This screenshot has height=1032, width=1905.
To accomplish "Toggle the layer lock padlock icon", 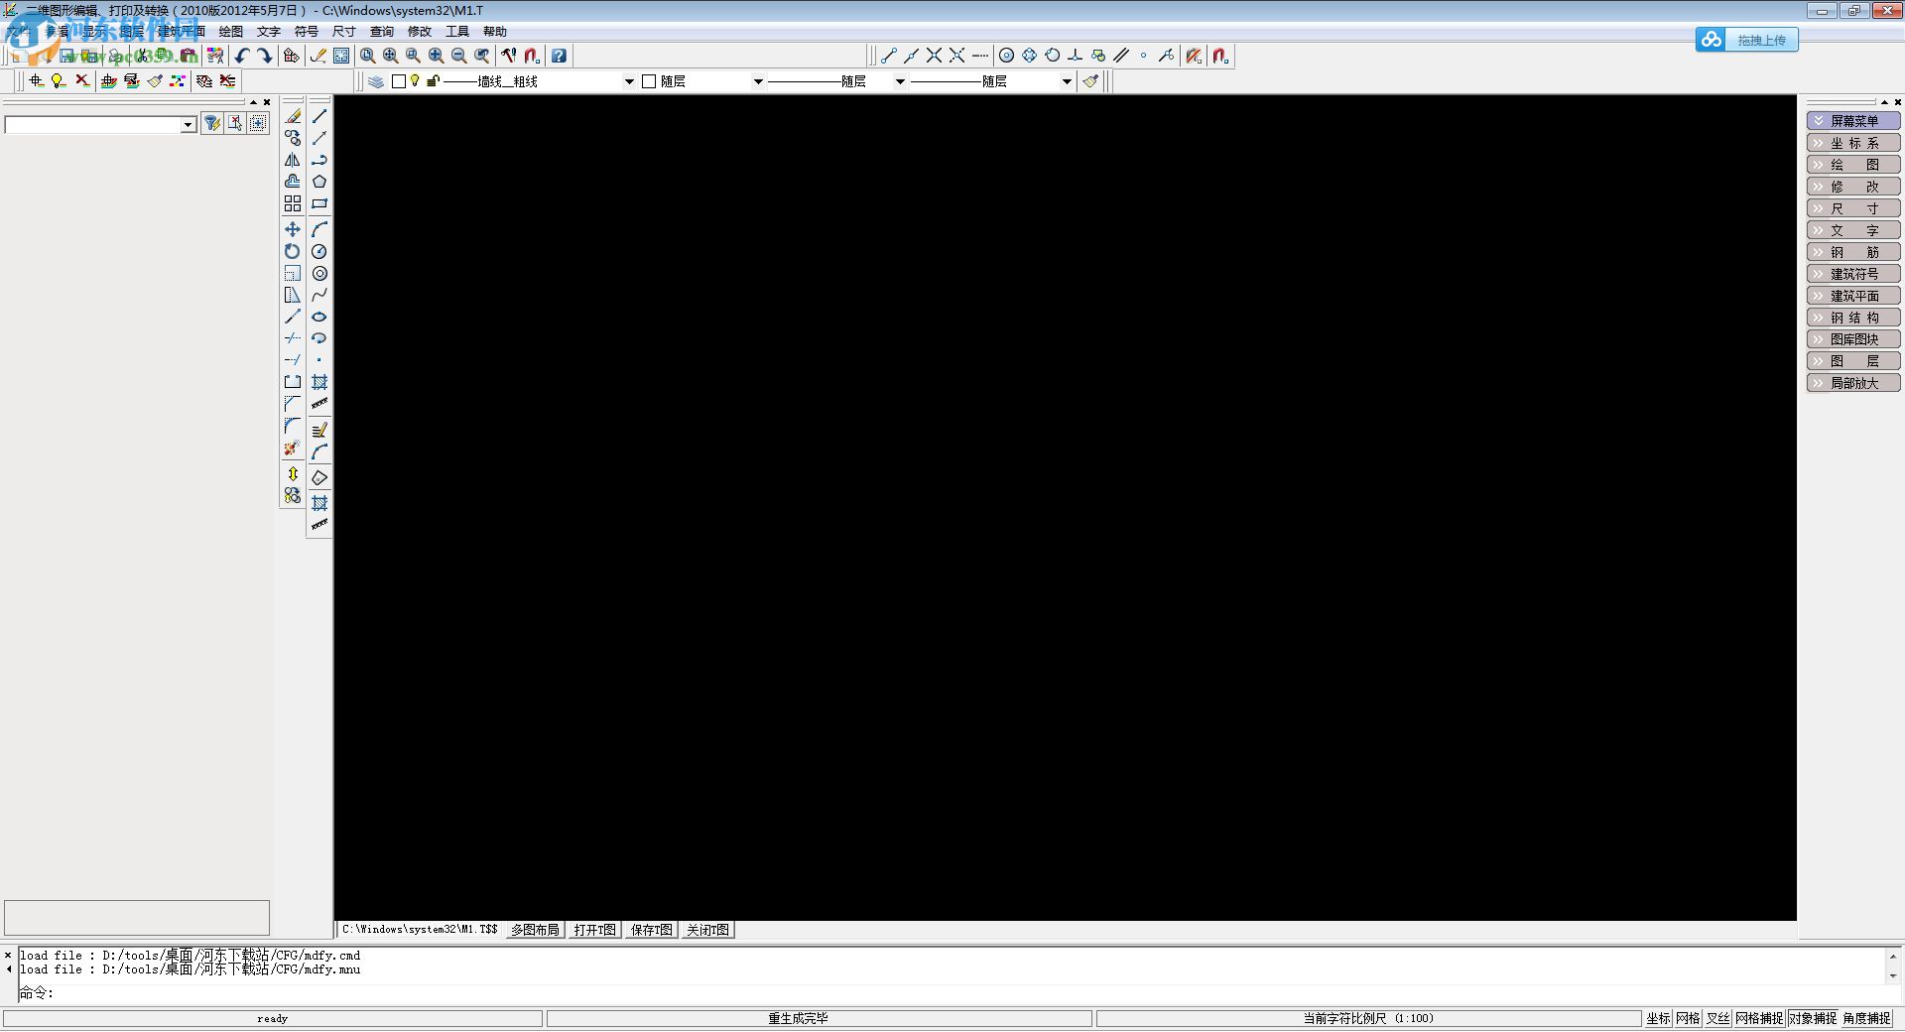I will tap(433, 81).
